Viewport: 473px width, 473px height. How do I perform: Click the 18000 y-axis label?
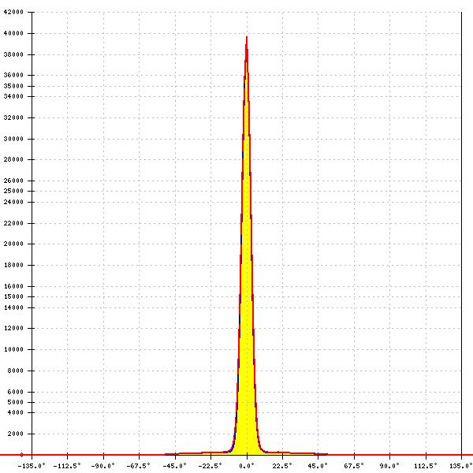tap(13, 265)
